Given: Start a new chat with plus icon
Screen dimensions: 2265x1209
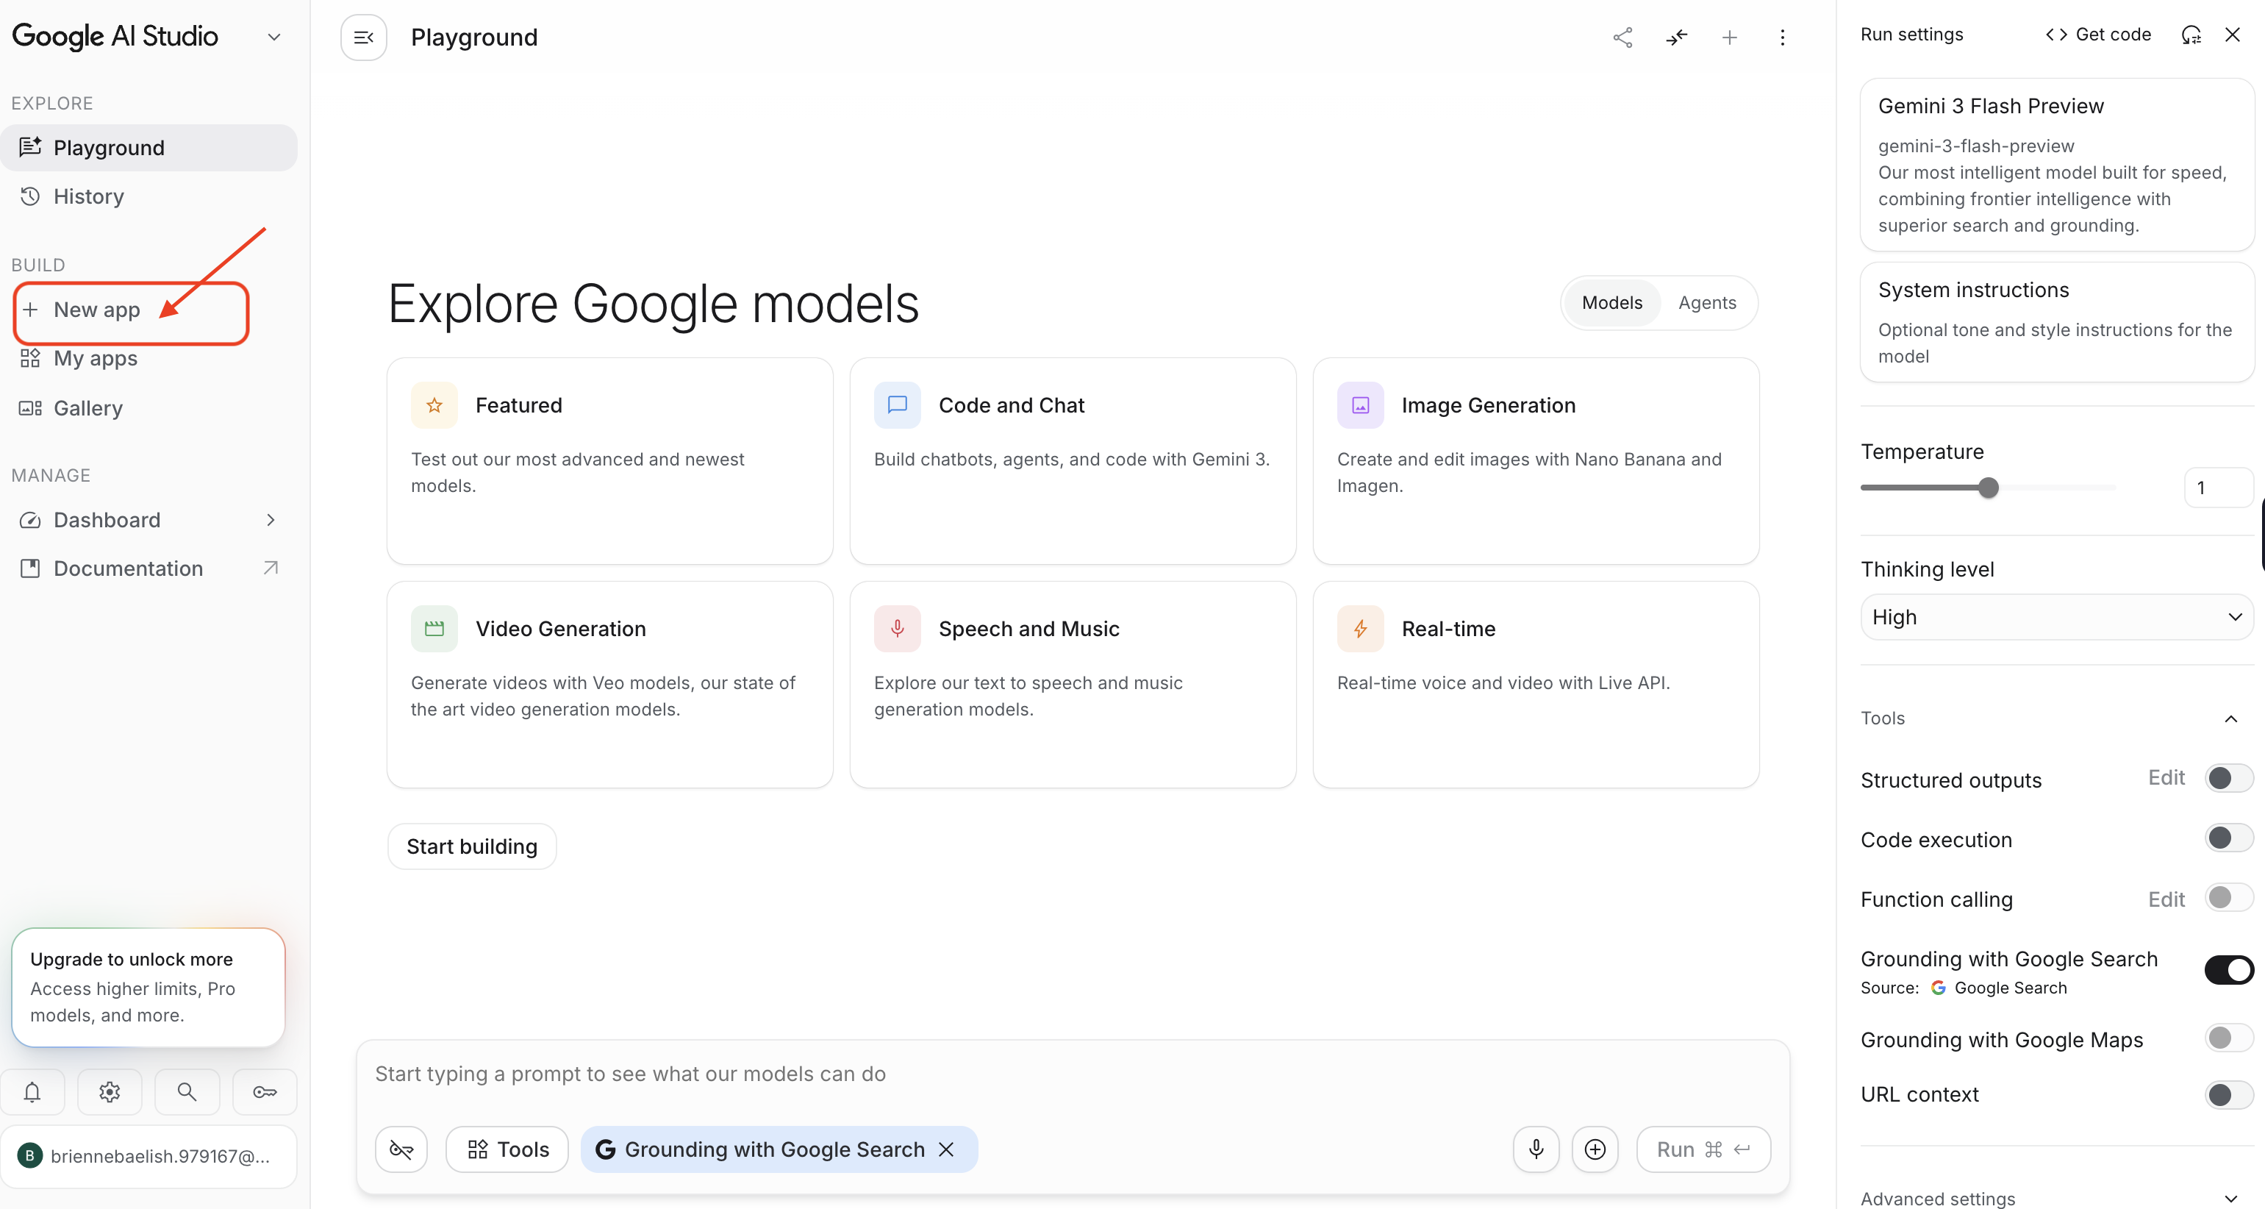Looking at the screenshot, I should (x=1728, y=37).
